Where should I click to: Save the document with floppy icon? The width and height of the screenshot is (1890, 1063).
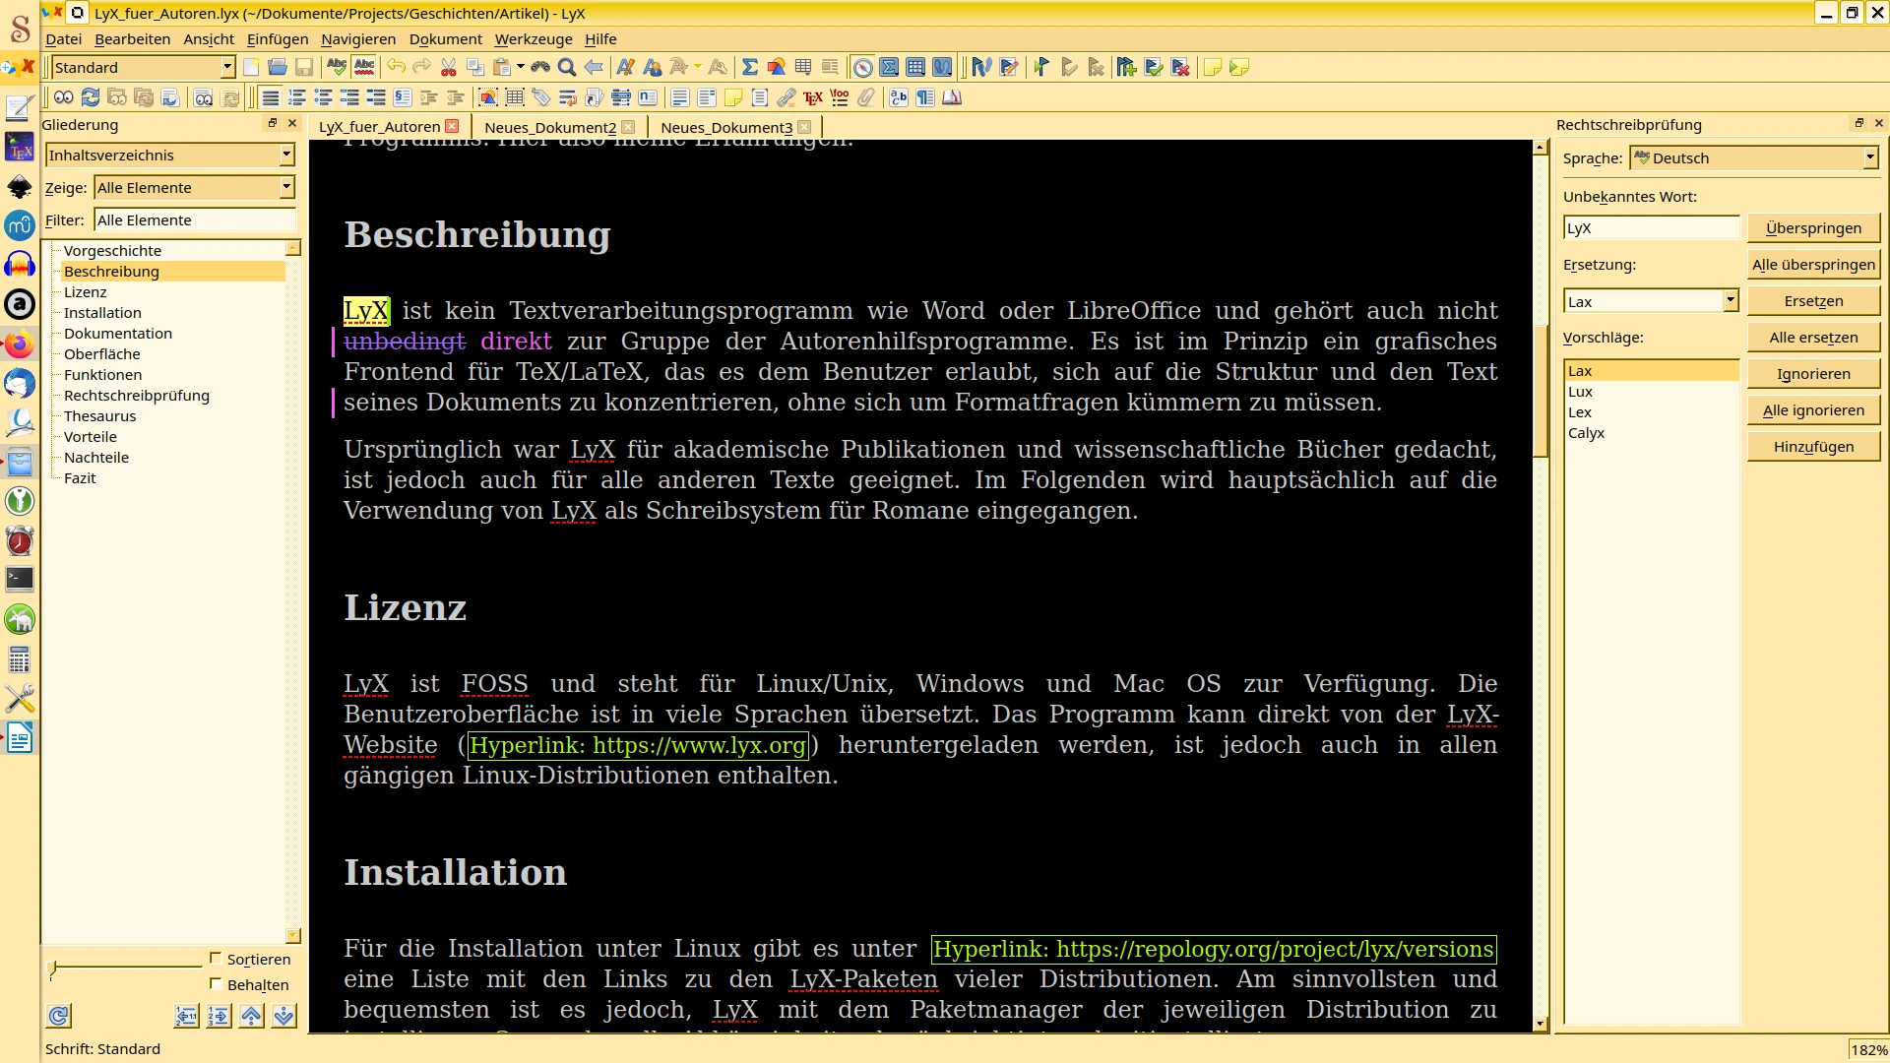(x=304, y=67)
